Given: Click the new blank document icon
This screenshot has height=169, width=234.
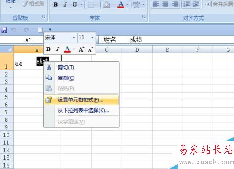Looking at the screenshot, I should click(x=40, y=29).
